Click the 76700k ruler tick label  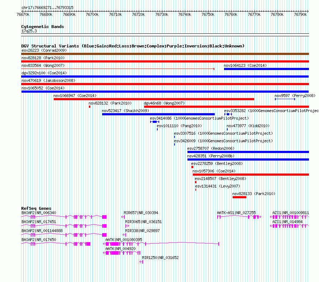92,14
